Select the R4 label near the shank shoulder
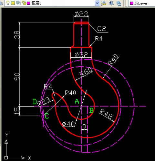 tap(99, 39)
